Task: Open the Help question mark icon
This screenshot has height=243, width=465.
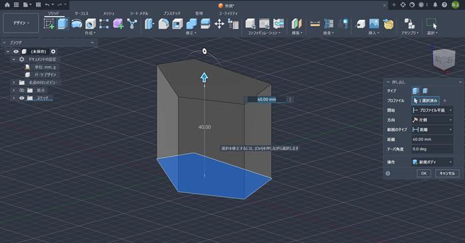Action: pyautogui.click(x=444, y=5)
